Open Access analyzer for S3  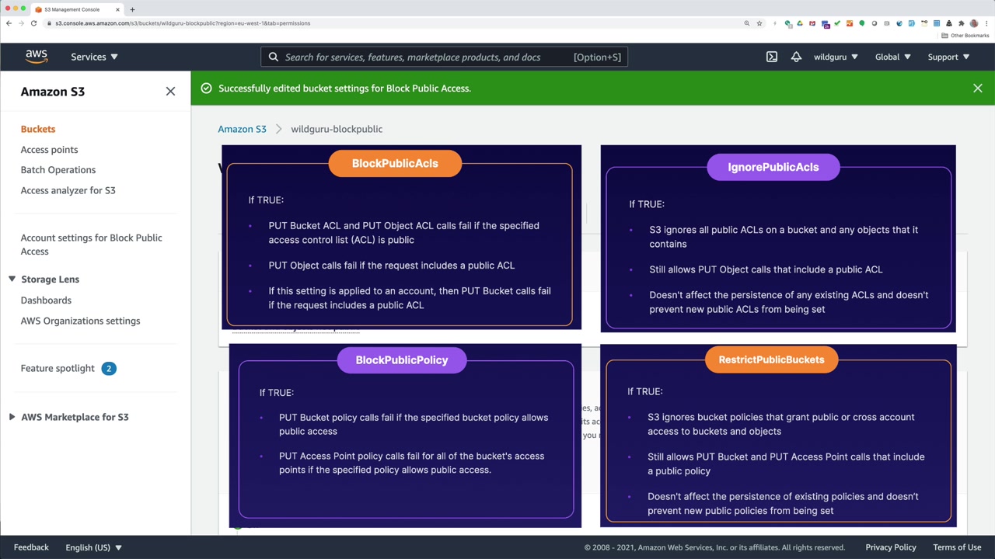pyautogui.click(x=68, y=190)
